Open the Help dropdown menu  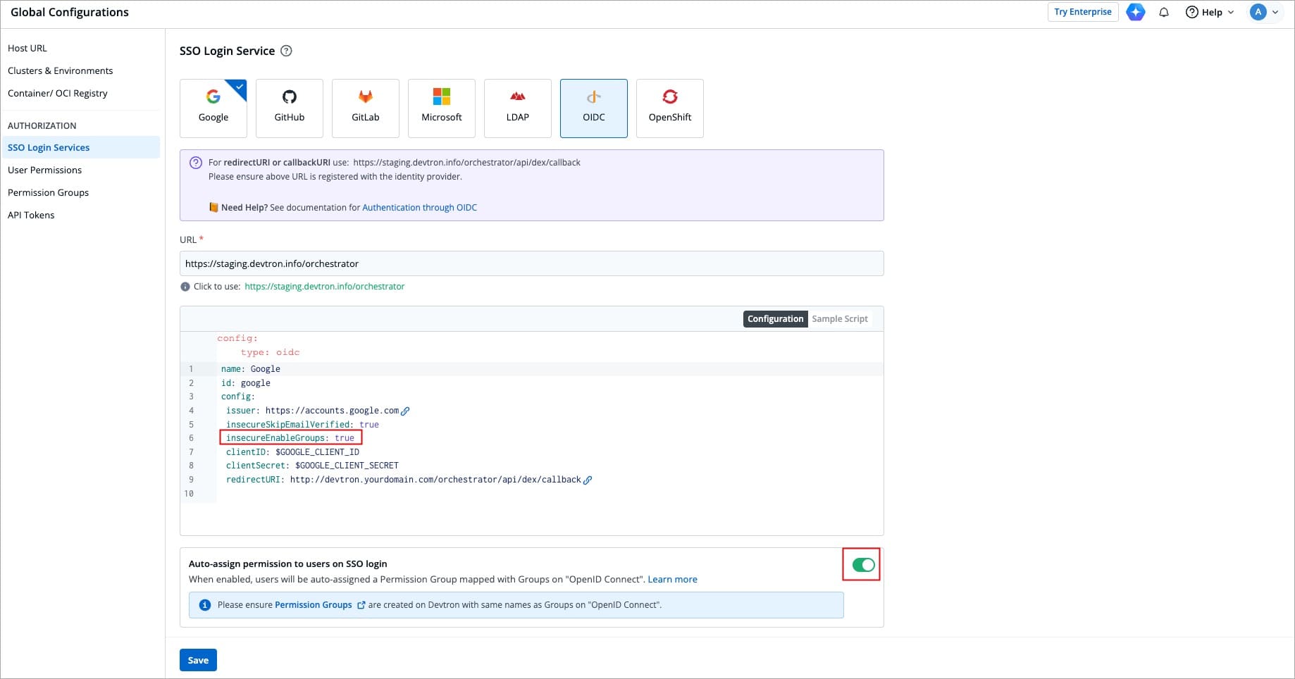pyautogui.click(x=1209, y=12)
